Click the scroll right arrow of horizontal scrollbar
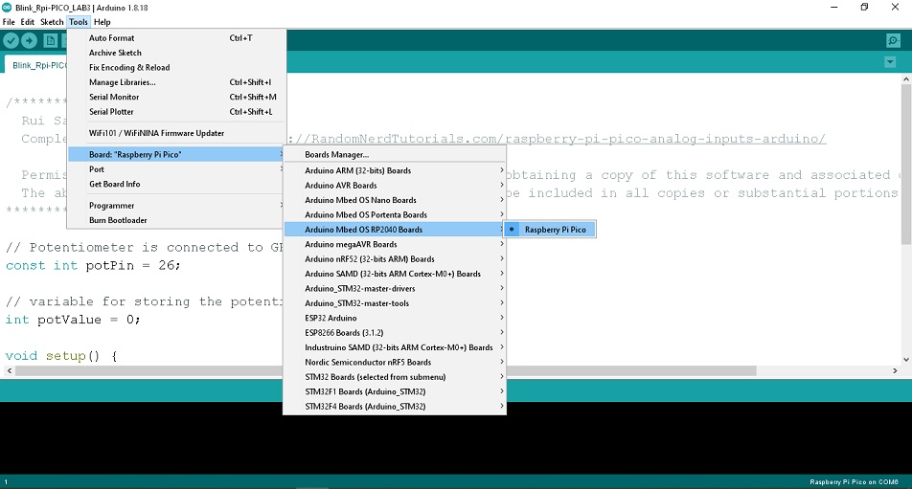Image resolution: width=912 pixels, height=489 pixels. tap(895, 370)
